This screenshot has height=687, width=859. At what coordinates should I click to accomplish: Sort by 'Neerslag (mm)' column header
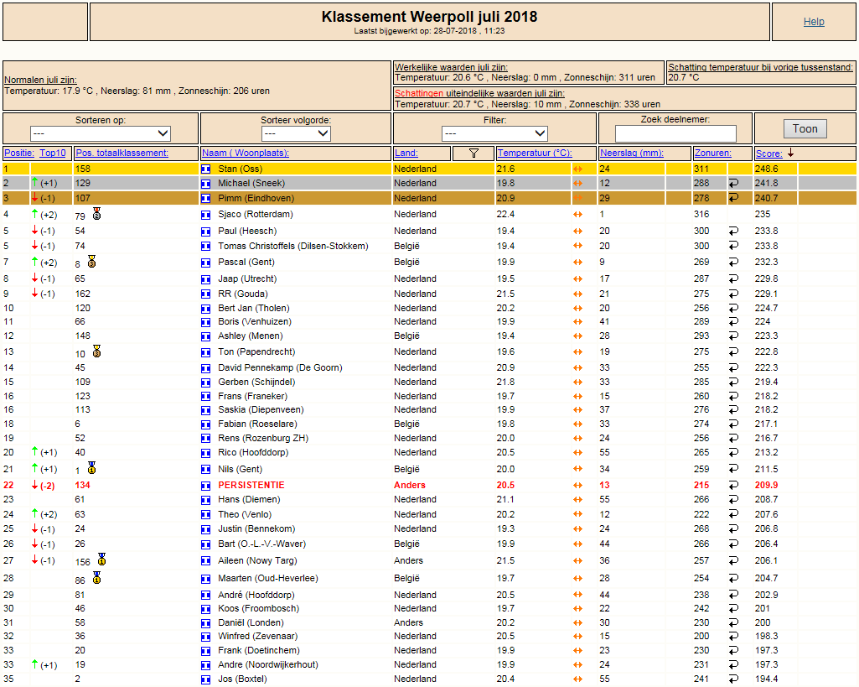(632, 153)
